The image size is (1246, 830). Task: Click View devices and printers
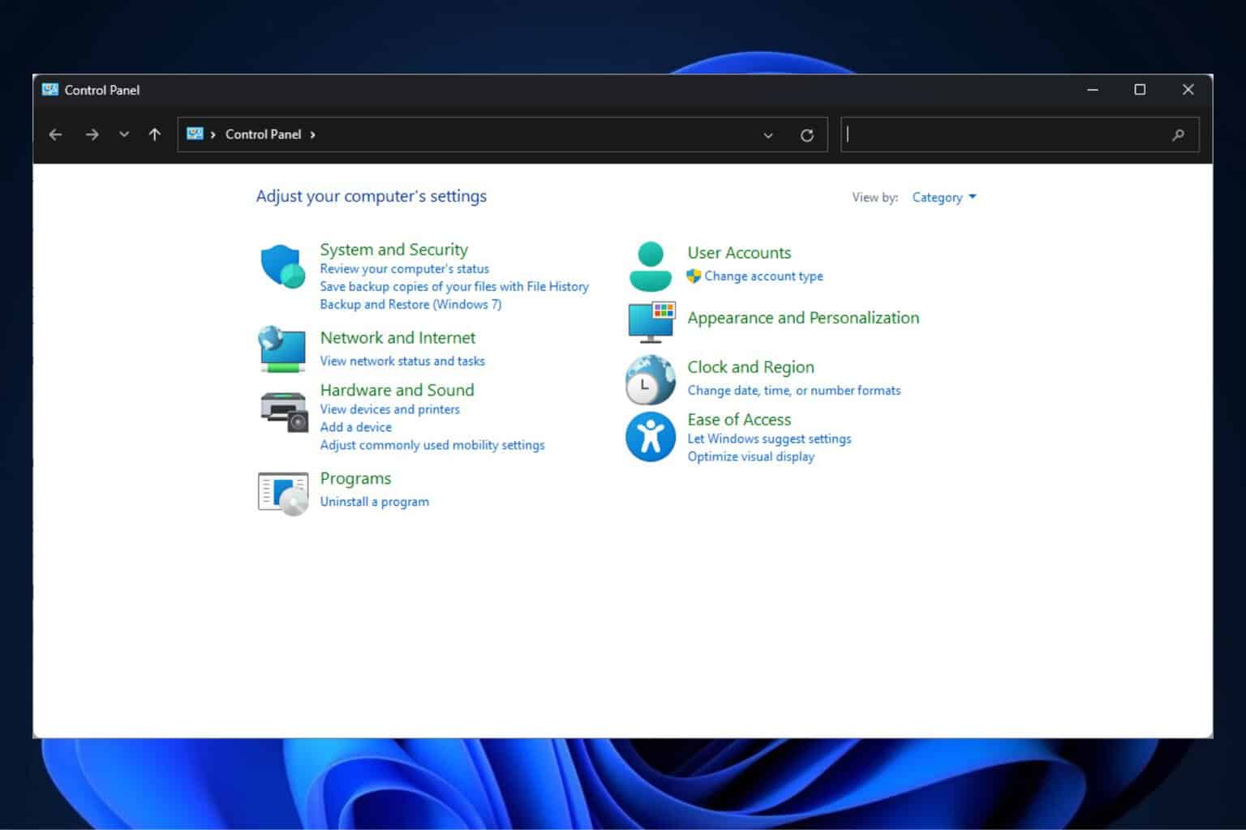click(389, 409)
